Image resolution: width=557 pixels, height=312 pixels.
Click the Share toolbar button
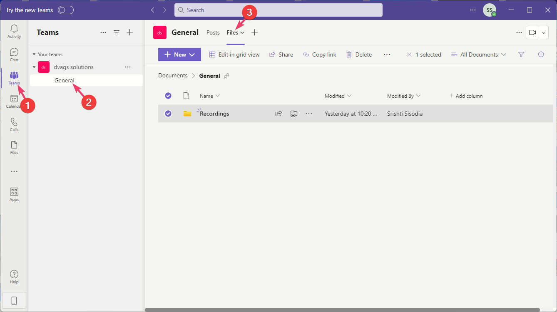click(x=281, y=54)
